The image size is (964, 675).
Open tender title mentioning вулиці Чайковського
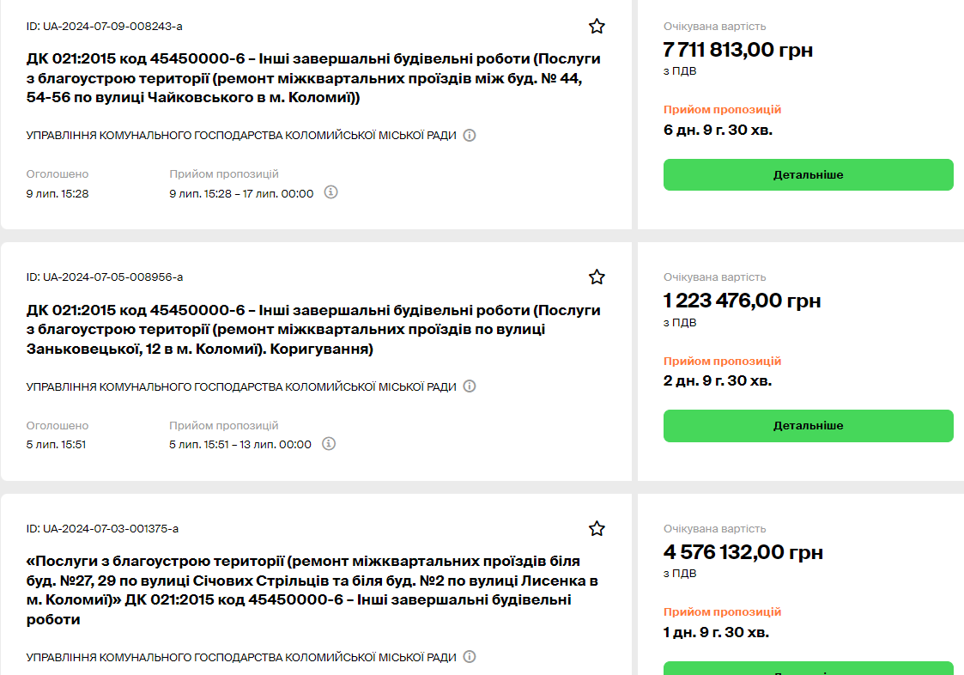click(313, 78)
